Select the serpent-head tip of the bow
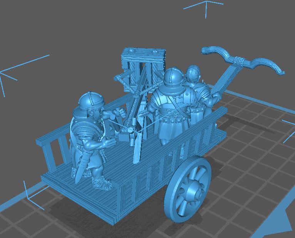The width and height of the screenshot is (295, 238). coord(206,50)
